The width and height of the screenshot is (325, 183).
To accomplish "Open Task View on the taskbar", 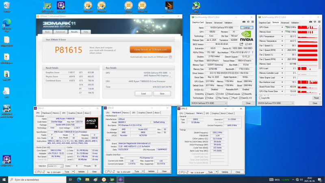I will [70, 179].
